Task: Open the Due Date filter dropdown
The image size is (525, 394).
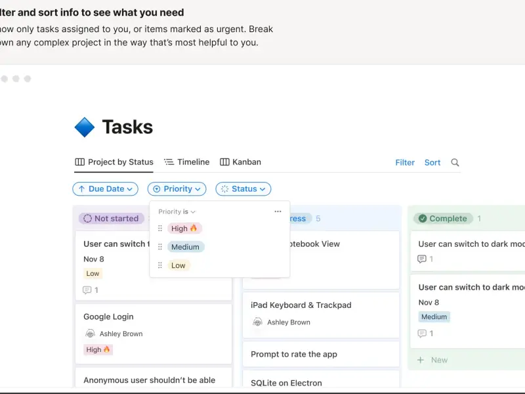Action: pos(105,189)
